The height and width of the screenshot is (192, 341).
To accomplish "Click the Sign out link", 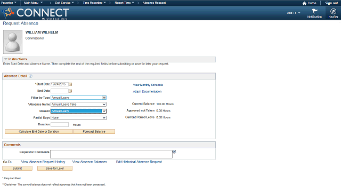I will [331, 3].
